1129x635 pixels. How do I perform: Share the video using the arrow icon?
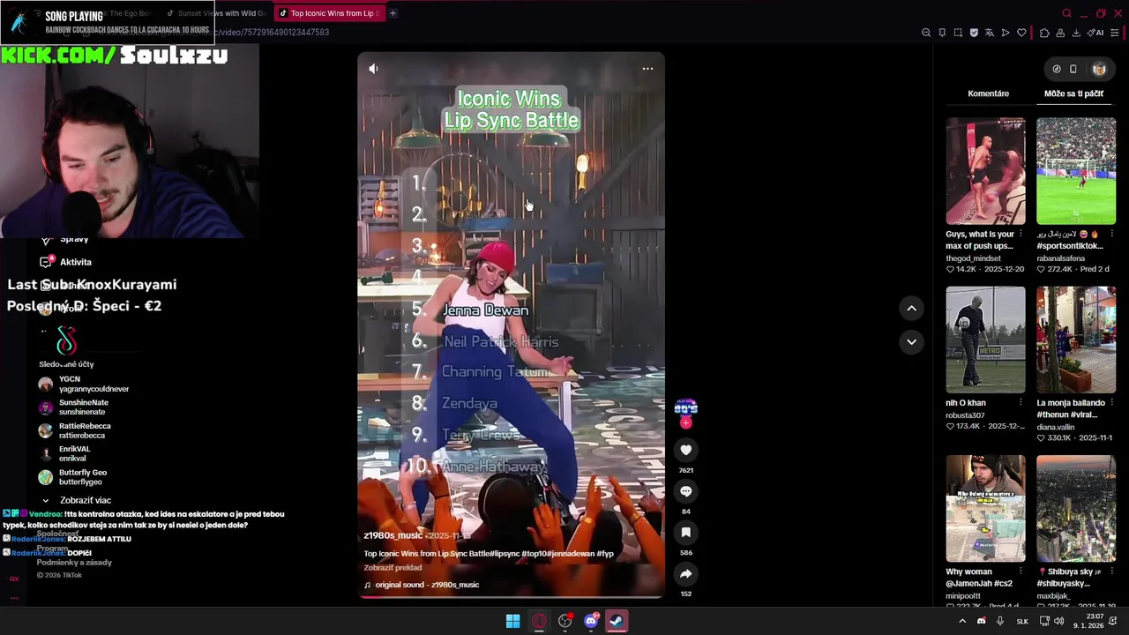[x=685, y=574]
